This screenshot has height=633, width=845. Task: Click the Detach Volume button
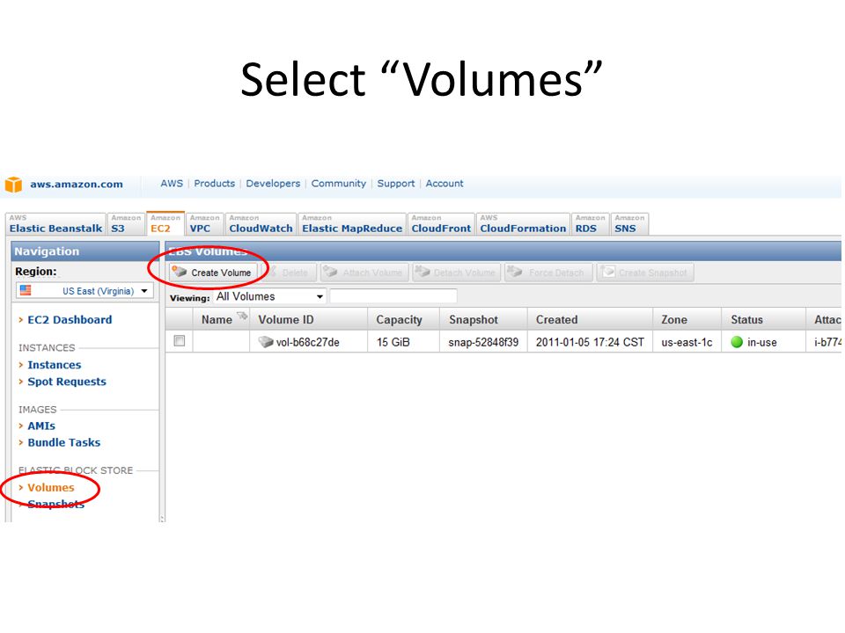point(457,273)
